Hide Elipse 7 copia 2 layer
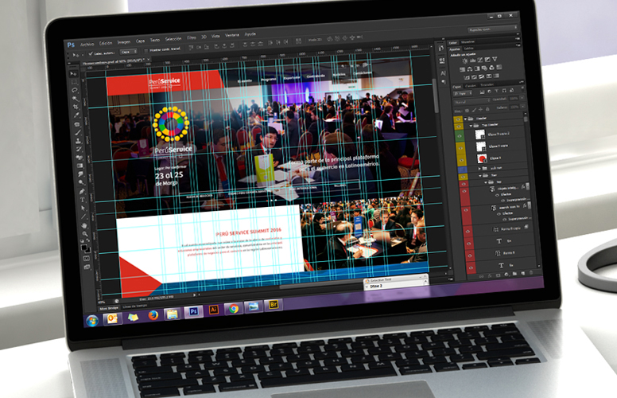 (x=459, y=136)
